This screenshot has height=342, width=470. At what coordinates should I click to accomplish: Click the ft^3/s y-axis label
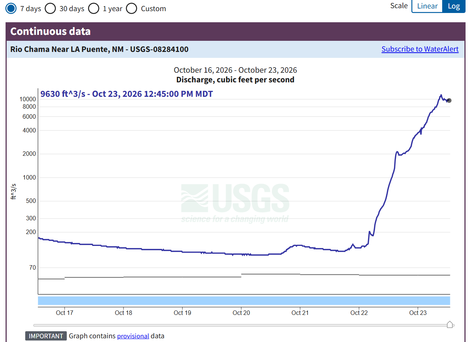pyautogui.click(x=13, y=191)
